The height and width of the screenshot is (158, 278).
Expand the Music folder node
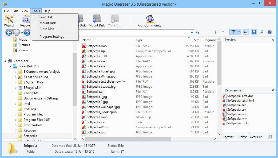point(11,40)
